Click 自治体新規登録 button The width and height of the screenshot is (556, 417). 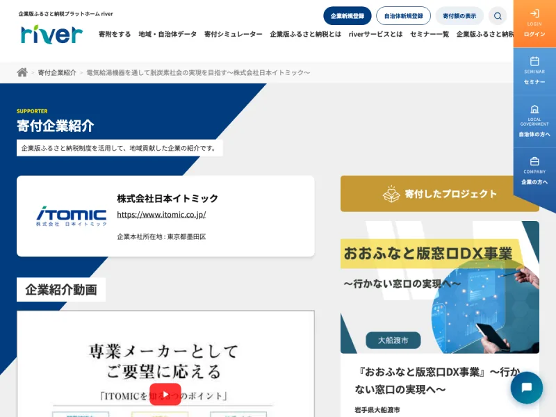(404, 16)
